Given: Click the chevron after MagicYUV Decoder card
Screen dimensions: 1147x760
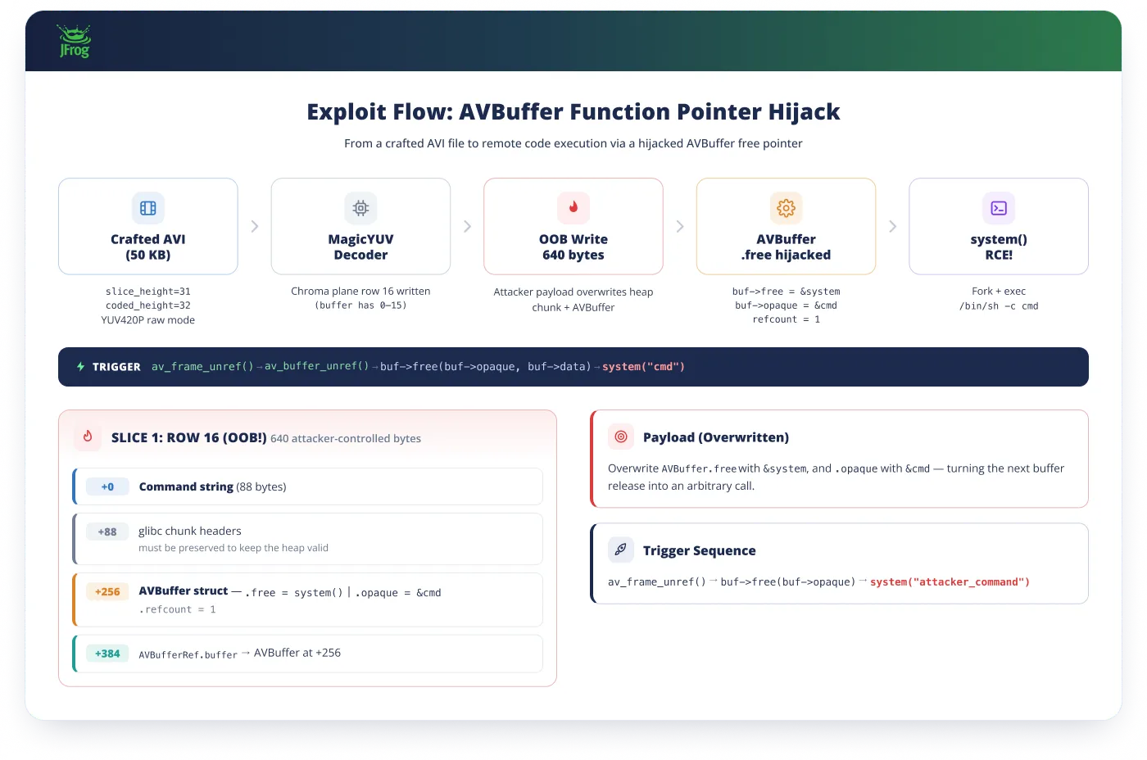Looking at the screenshot, I should [x=467, y=226].
